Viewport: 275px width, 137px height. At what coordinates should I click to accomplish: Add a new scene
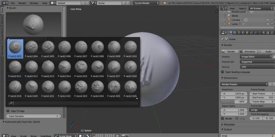click(x=123, y=3)
